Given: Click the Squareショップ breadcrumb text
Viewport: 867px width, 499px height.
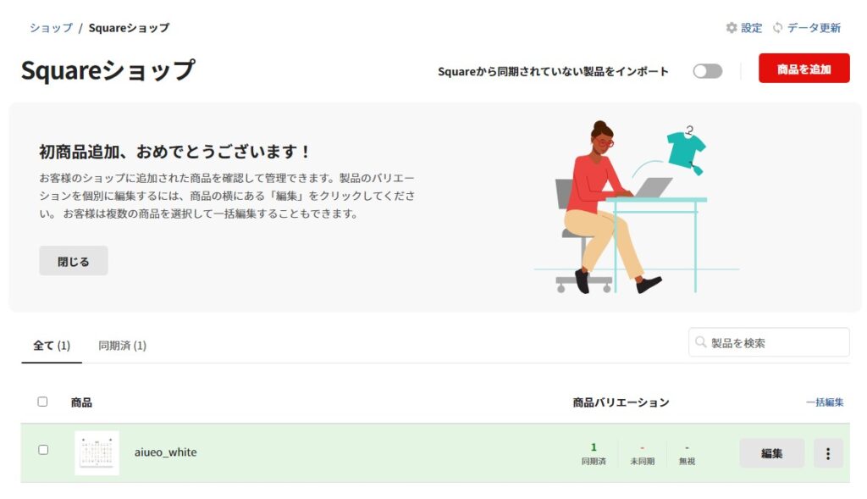Looking at the screenshot, I should (129, 28).
